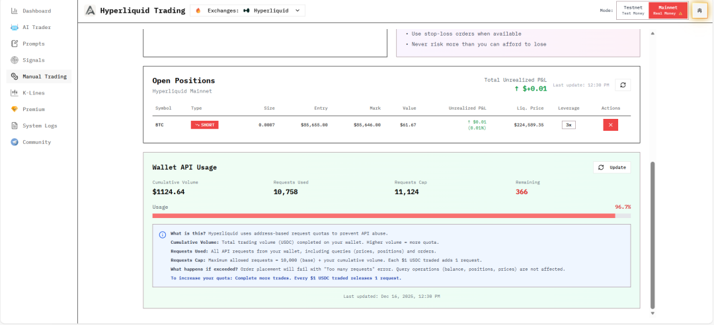Screen dimensions: 714x325
Task: Click the 'To increase your quota' tip text
Action: tap(286, 277)
